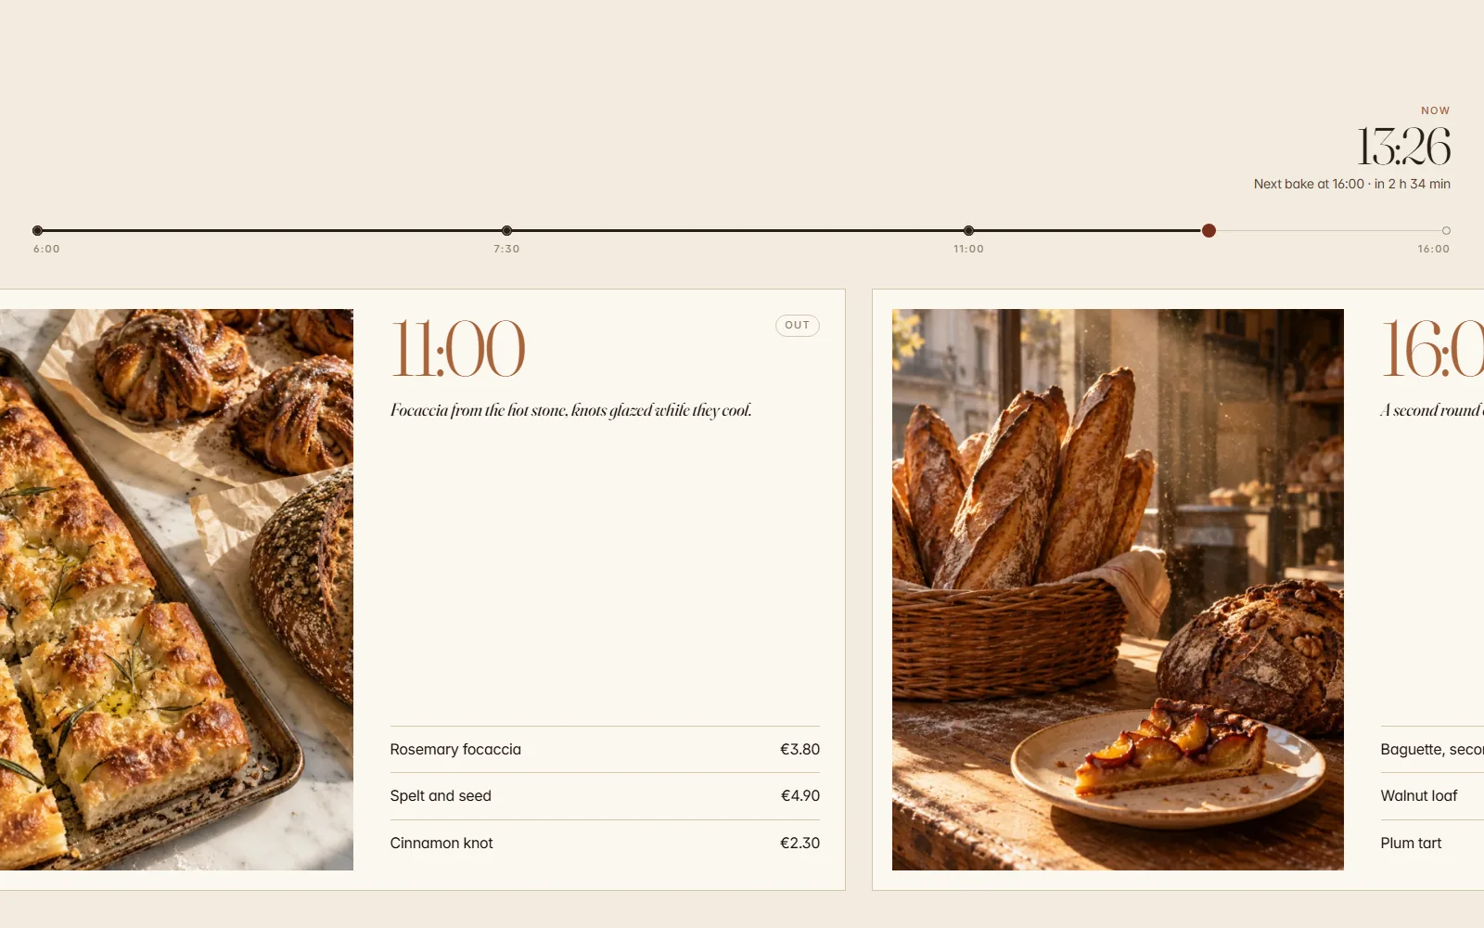Select the Cinnamon knot row
Screen dimensions: 1484x928
tap(605, 843)
